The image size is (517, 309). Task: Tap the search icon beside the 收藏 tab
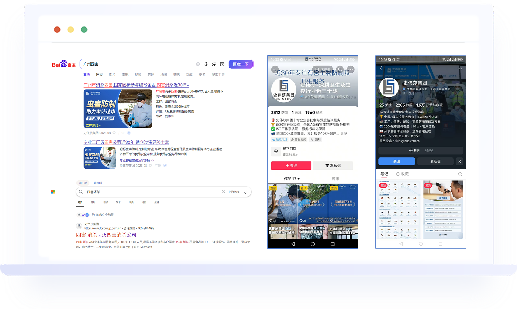coord(460,174)
